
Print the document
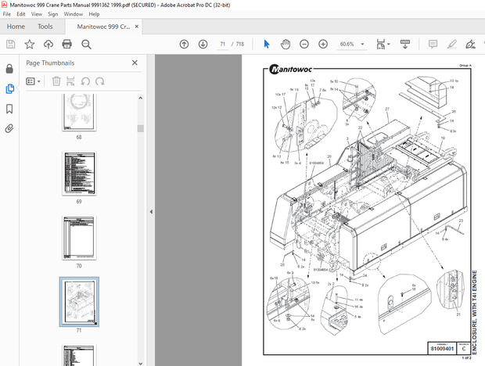pyautogui.click(x=66, y=45)
